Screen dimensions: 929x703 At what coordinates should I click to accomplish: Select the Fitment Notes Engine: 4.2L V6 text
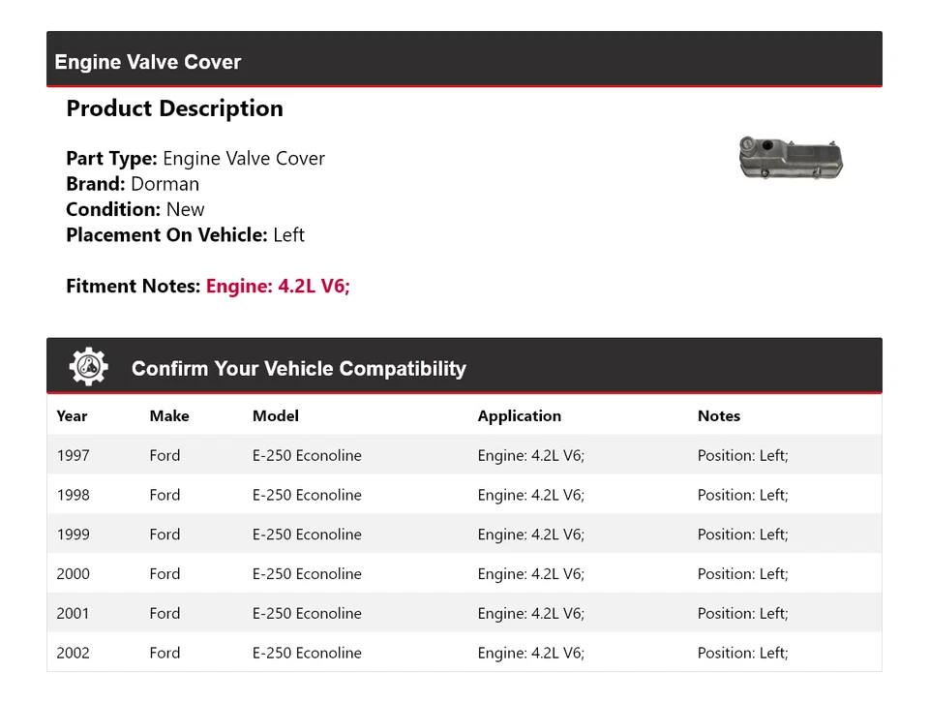[278, 286]
